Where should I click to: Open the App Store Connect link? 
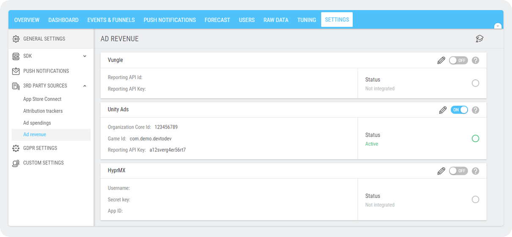click(42, 99)
